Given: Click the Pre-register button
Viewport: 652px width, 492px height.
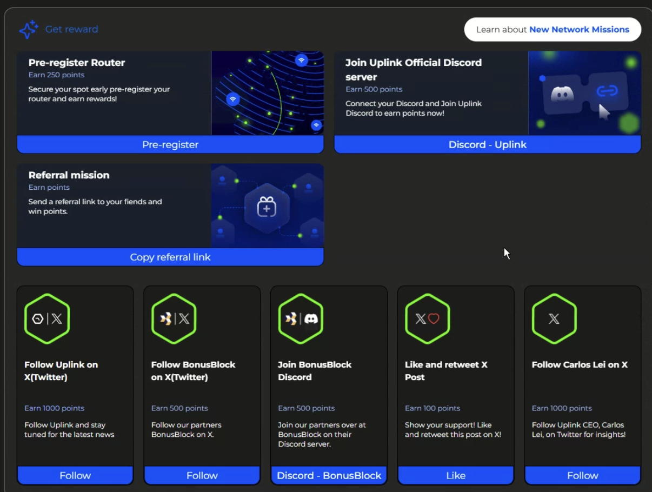Looking at the screenshot, I should [x=170, y=145].
